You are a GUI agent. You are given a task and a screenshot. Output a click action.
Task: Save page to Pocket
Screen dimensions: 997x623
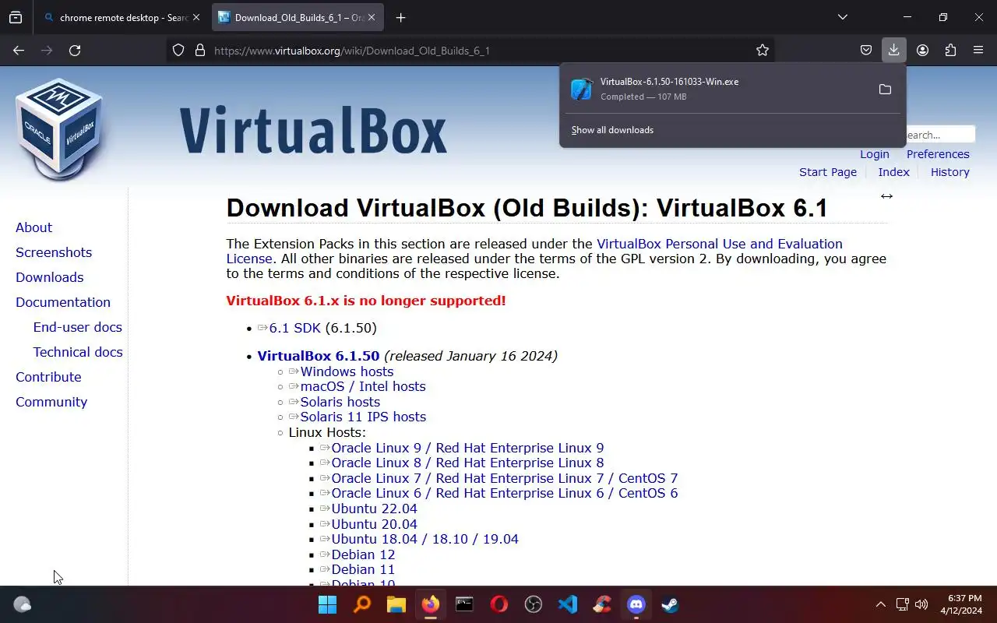[866, 50]
